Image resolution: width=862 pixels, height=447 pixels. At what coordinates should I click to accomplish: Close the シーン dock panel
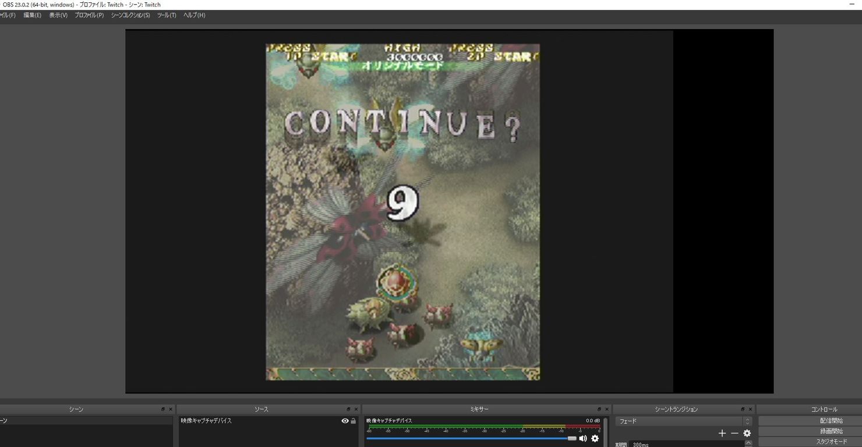(171, 409)
